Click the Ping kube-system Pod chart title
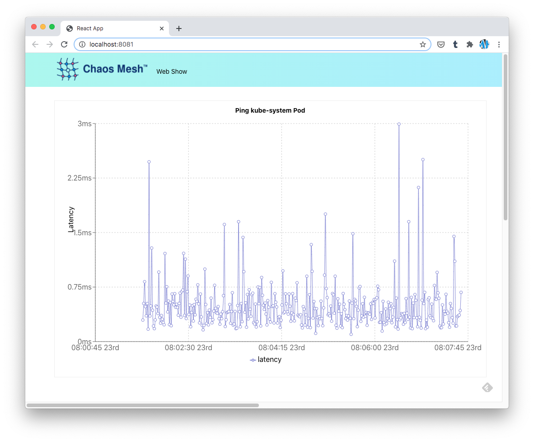The height and width of the screenshot is (442, 534). point(270,110)
